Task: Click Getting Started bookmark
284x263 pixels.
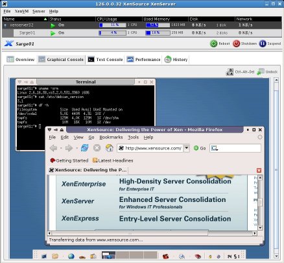Action: tap(69, 160)
